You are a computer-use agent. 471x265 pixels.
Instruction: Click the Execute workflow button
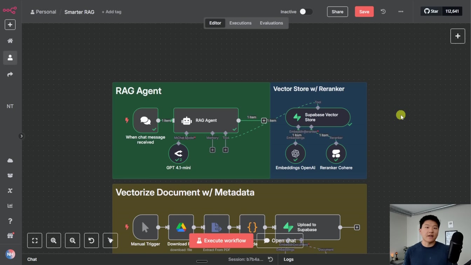(x=221, y=241)
